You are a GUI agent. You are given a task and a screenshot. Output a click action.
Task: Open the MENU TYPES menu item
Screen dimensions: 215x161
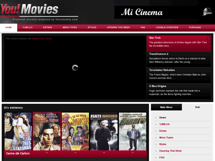[x=70, y=27]
